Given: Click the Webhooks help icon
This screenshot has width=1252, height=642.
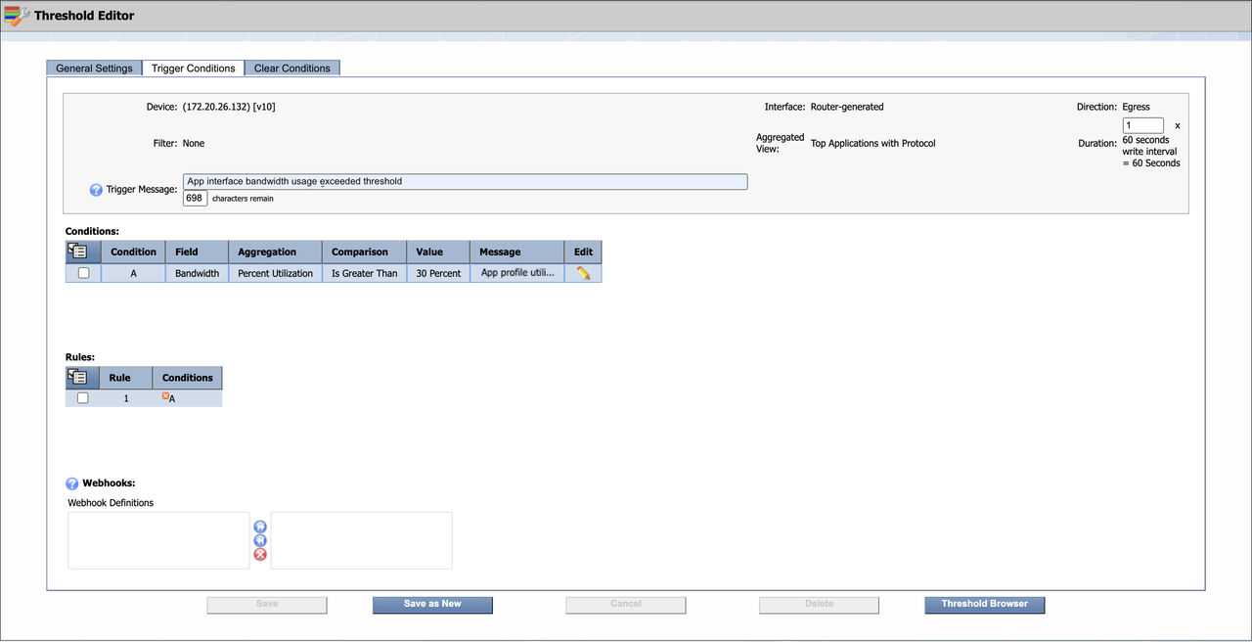Looking at the screenshot, I should [72, 483].
